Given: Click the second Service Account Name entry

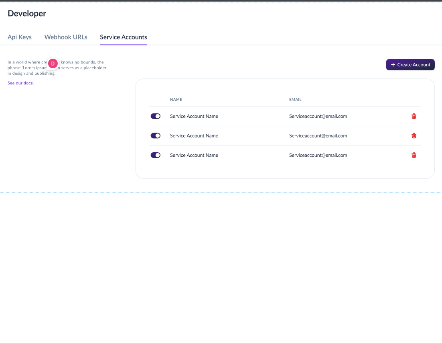Looking at the screenshot, I should pyautogui.click(x=194, y=135).
